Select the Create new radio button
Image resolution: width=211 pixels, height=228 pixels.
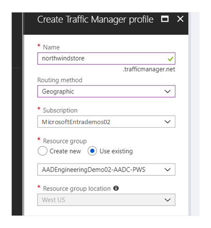coord(42,151)
